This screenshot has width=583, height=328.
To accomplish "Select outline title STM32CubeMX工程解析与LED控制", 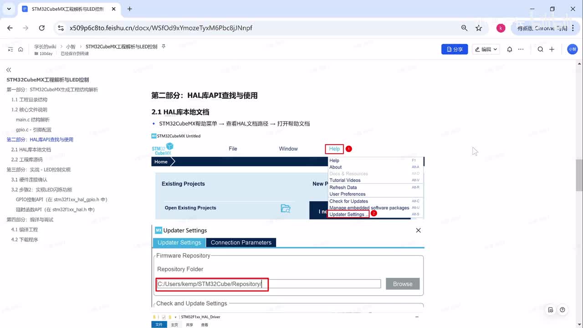I will 48,80.
